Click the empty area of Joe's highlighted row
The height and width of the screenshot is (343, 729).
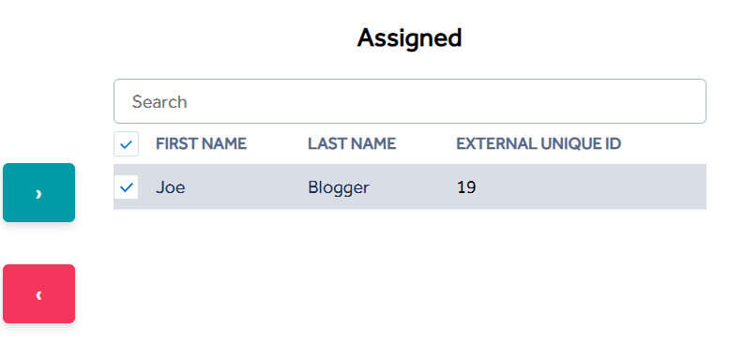point(590,186)
